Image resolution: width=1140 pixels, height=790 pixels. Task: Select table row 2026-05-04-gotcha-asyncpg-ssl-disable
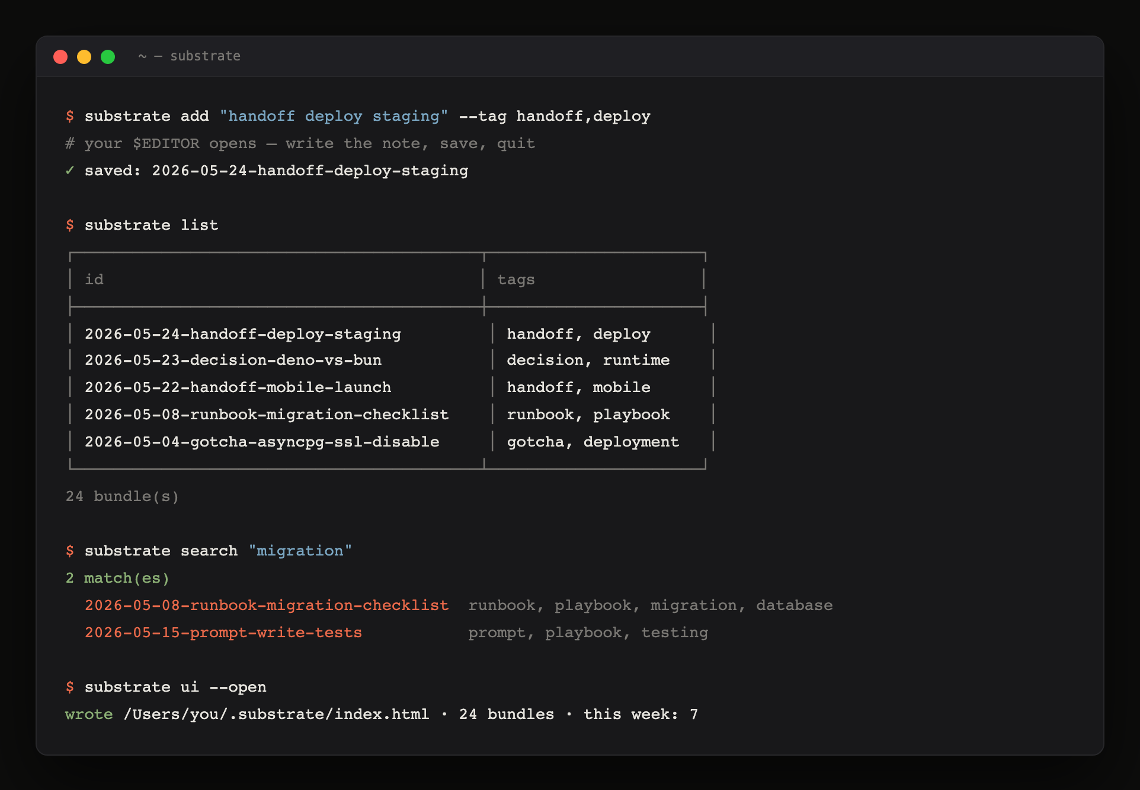262,442
